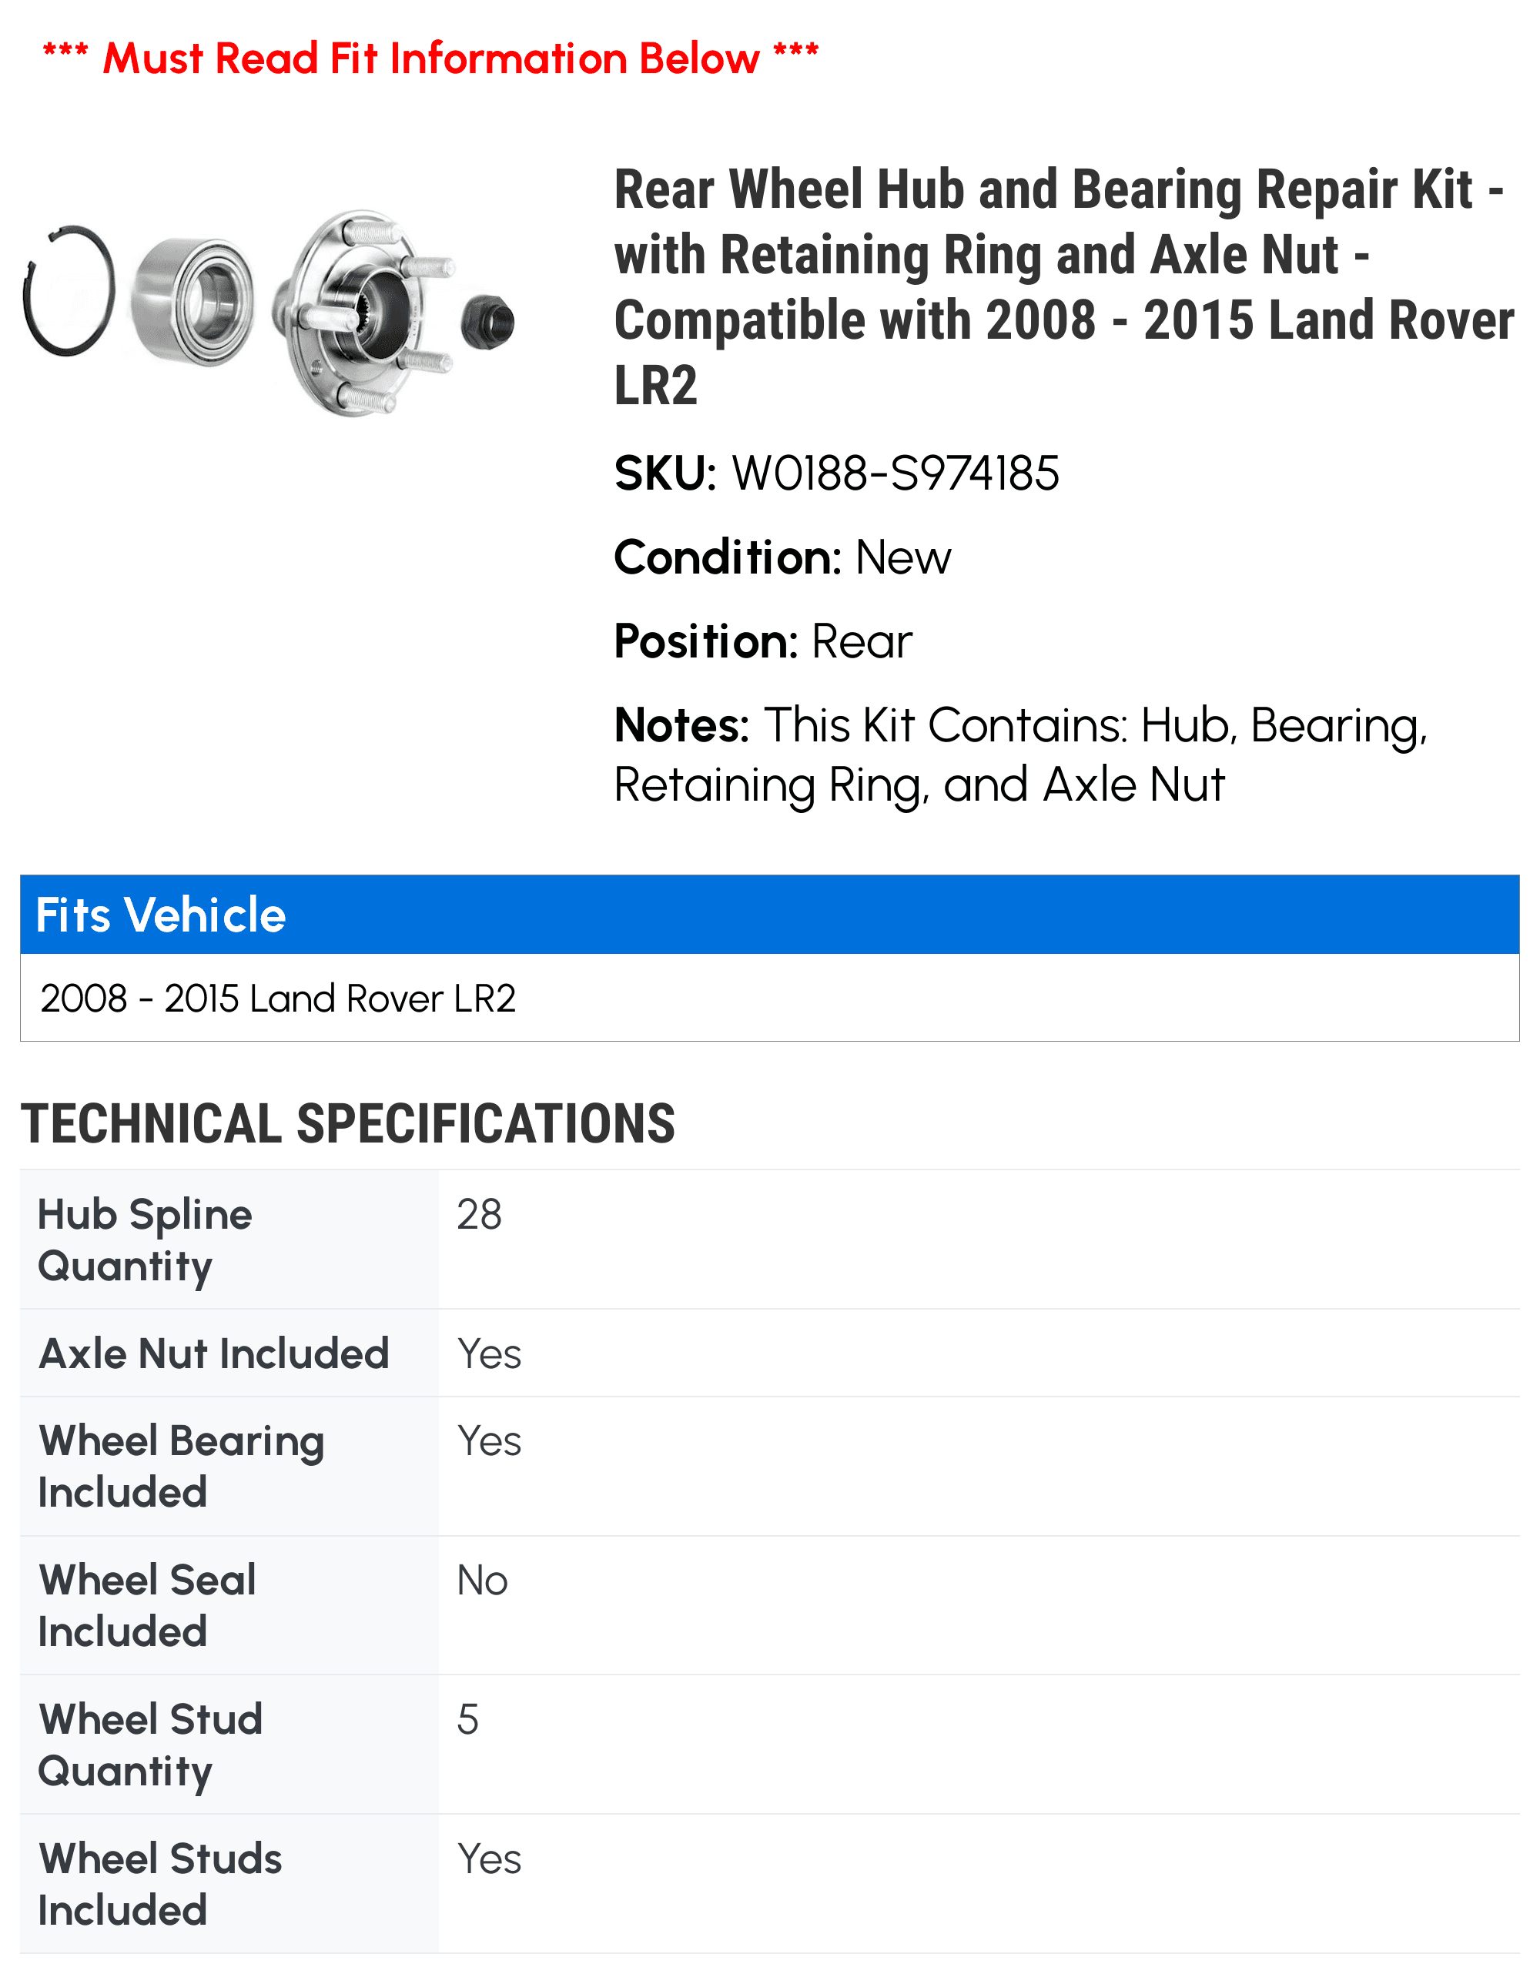Click the Wheel Studs Included row
The image size is (1540, 1974).
(x=769, y=1884)
